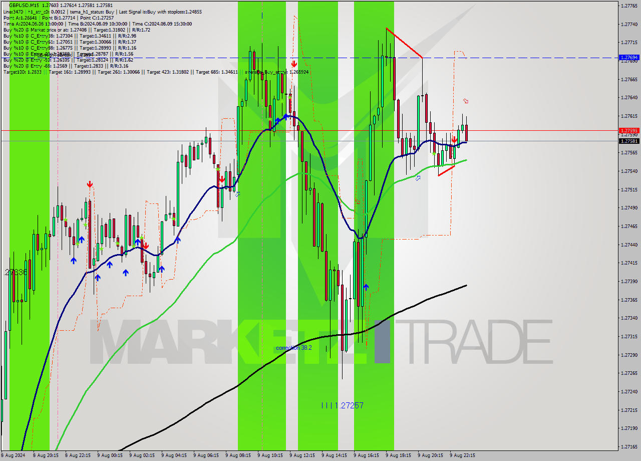
Task: Click the '9 Aug 04:15' time label
Action: click(173, 455)
